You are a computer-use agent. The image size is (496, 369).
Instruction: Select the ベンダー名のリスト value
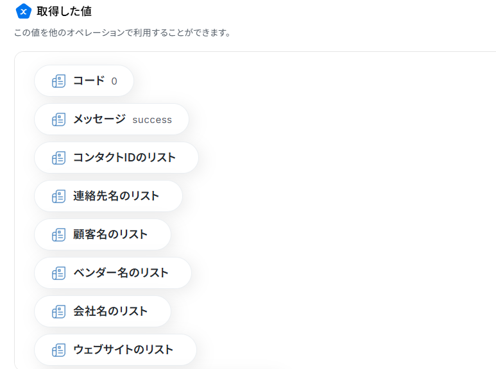point(121,273)
